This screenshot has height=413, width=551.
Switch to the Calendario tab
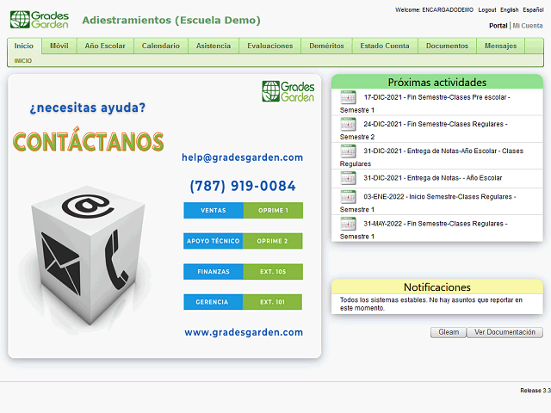(x=161, y=46)
